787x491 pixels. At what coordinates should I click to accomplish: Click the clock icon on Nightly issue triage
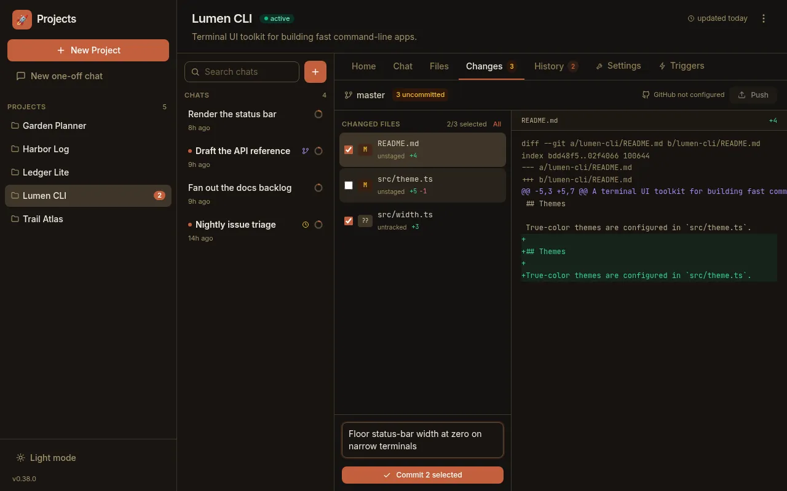(306, 225)
